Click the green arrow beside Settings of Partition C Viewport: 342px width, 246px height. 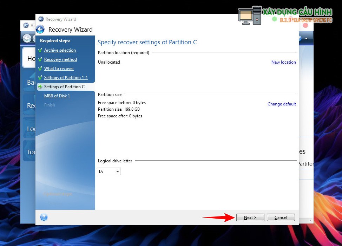tap(40, 87)
